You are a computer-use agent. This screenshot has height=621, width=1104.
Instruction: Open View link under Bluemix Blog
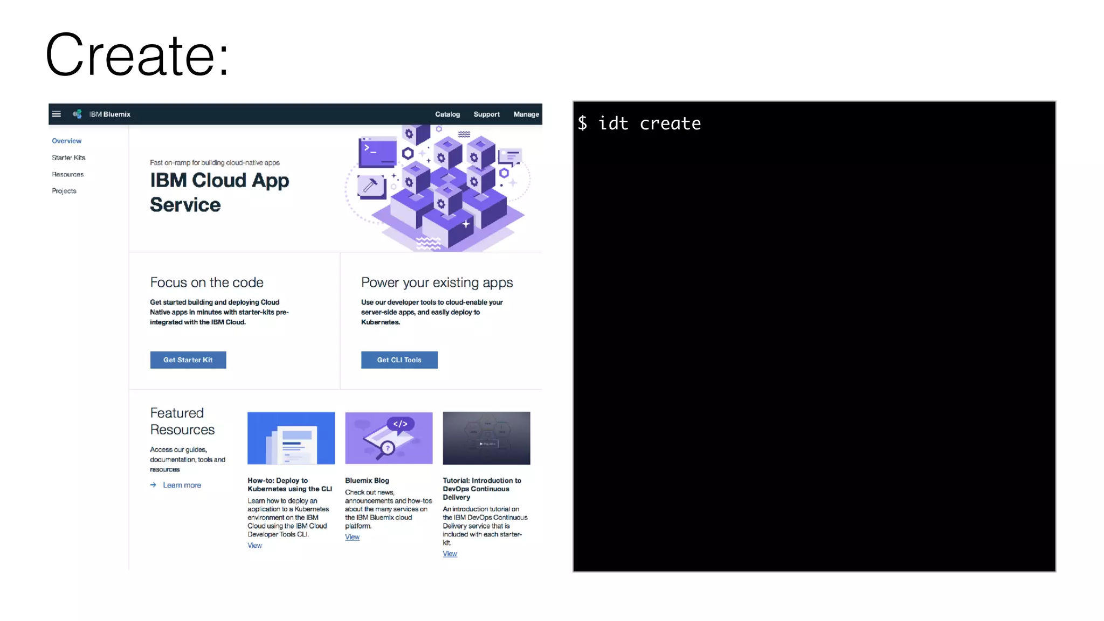[352, 537]
